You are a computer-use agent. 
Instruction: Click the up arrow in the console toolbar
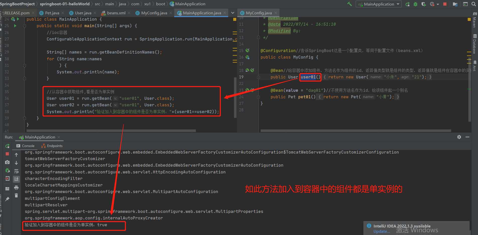[x=16, y=155]
